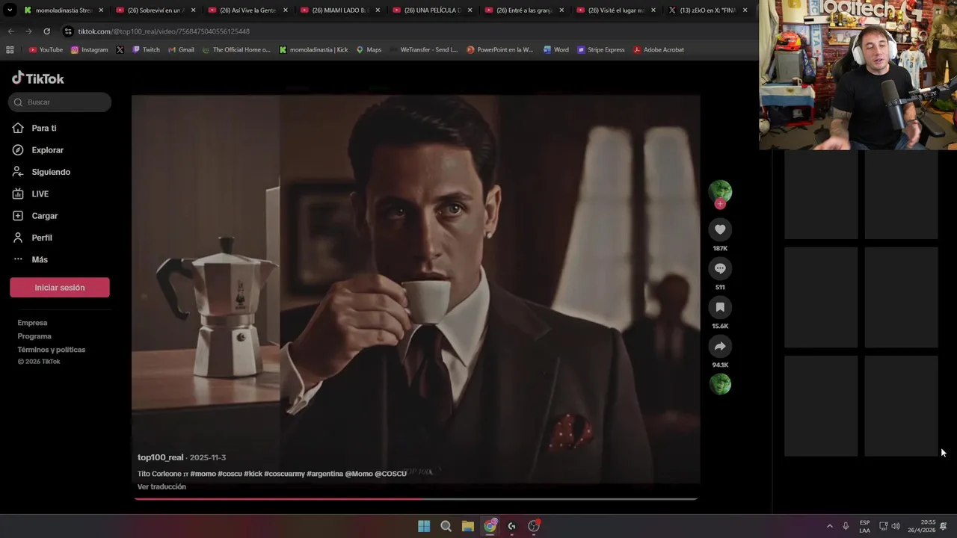Viewport: 957px width, 538px height.
Task: Open momoladinastia Kick bookmark
Action: tap(313, 50)
